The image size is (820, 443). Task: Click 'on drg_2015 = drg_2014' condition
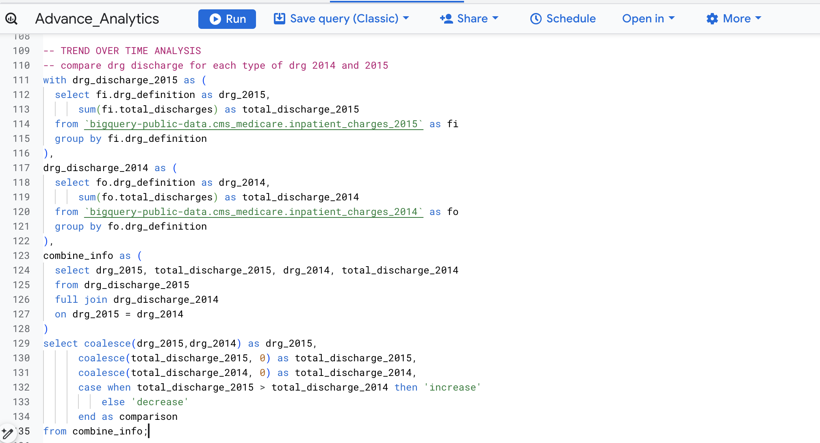[x=119, y=314]
